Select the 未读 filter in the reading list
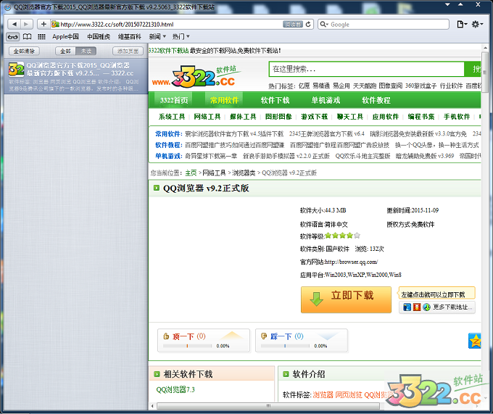 click(86, 51)
